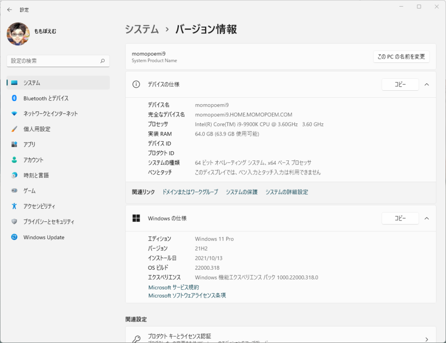Open Microsoft ソフトウェアライセンス条項 link
Image resolution: width=446 pixels, height=343 pixels.
[x=187, y=295]
